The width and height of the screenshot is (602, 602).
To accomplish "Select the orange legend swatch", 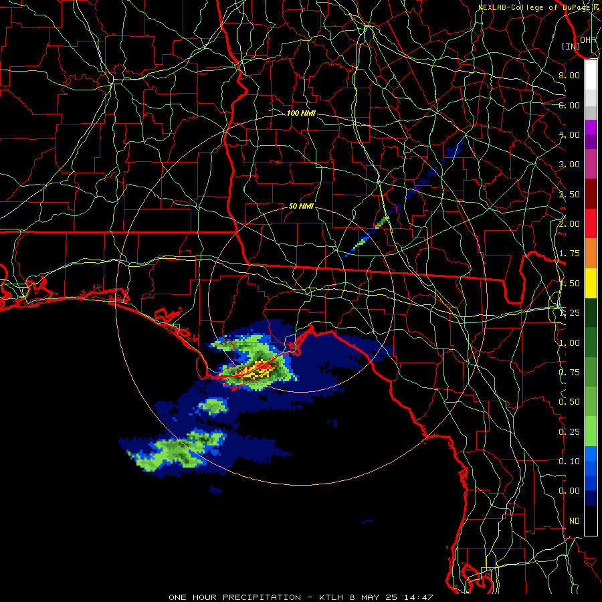I will tap(591, 254).
